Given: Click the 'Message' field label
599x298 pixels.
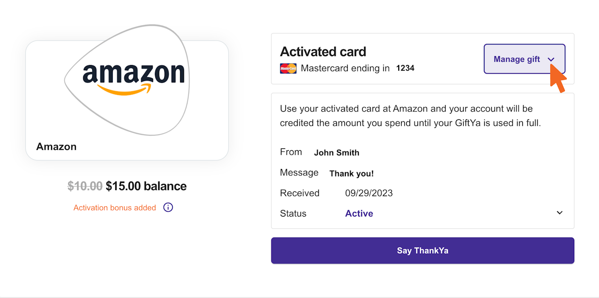Looking at the screenshot, I should point(299,173).
